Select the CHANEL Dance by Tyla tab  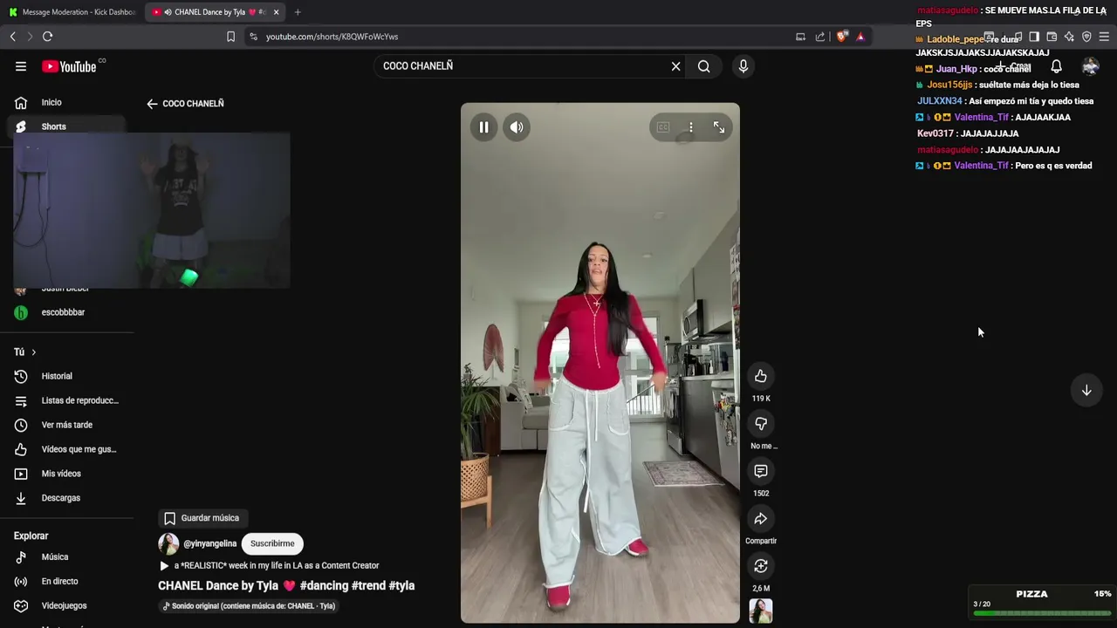213,12
